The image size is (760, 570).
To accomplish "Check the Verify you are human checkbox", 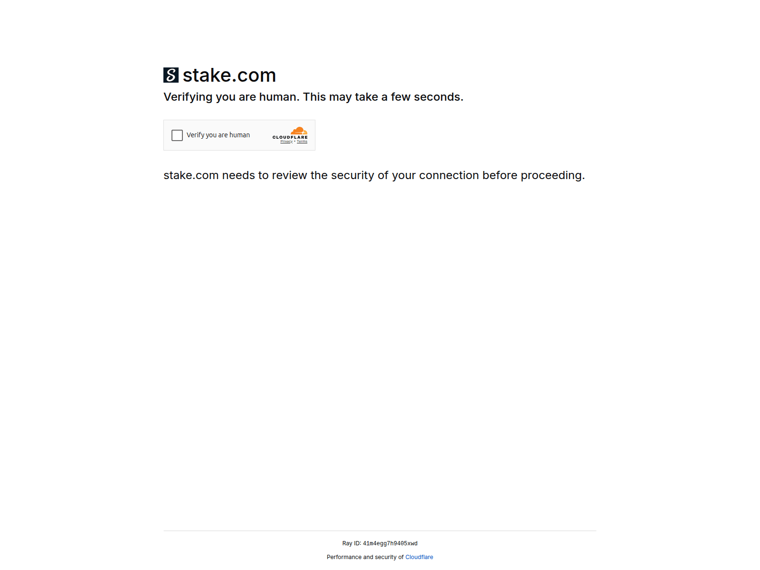I will pos(177,135).
